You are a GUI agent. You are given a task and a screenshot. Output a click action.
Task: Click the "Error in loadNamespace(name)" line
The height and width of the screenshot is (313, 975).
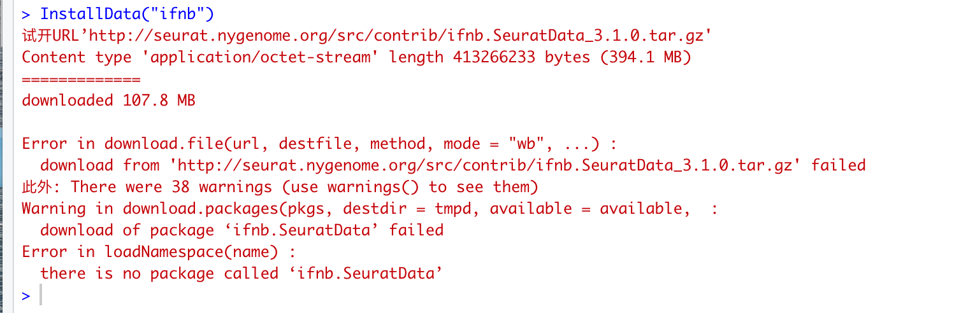point(159,252)
